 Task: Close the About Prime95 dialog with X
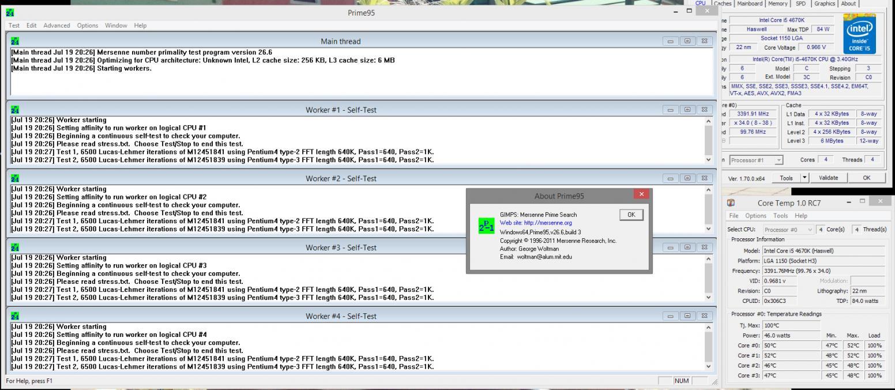coord(641,194)
